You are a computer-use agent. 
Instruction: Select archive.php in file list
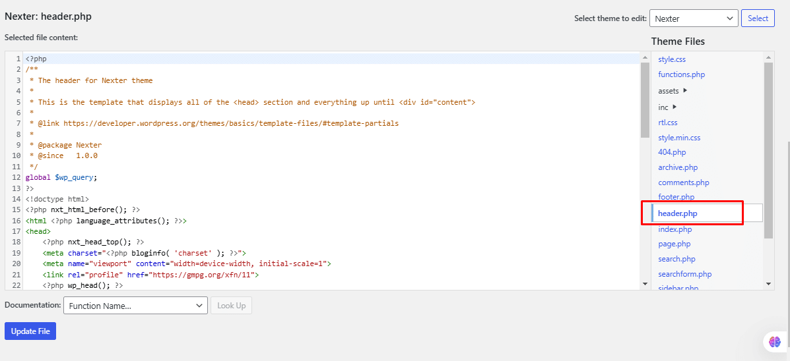click(x=678, y=167)
